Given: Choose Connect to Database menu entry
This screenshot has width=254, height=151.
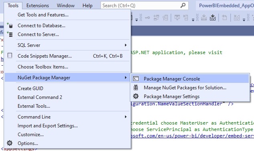Looking at the screenshot, I should (67, 26).
